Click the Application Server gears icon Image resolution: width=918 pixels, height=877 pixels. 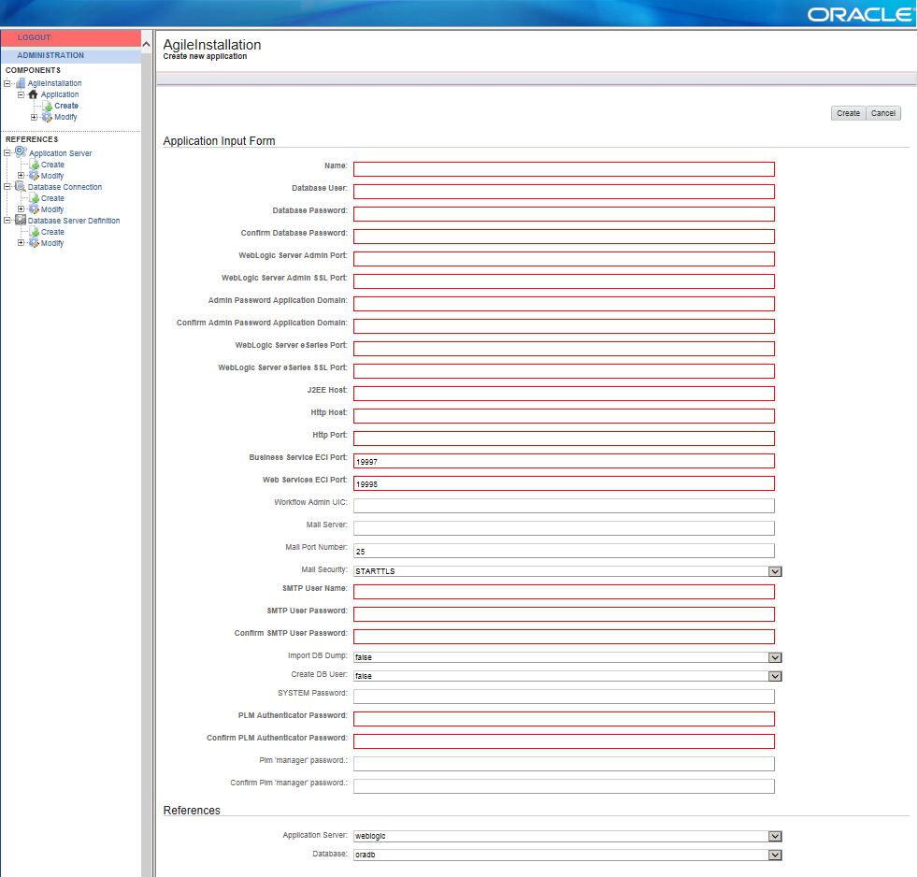[x=21, y=152]
